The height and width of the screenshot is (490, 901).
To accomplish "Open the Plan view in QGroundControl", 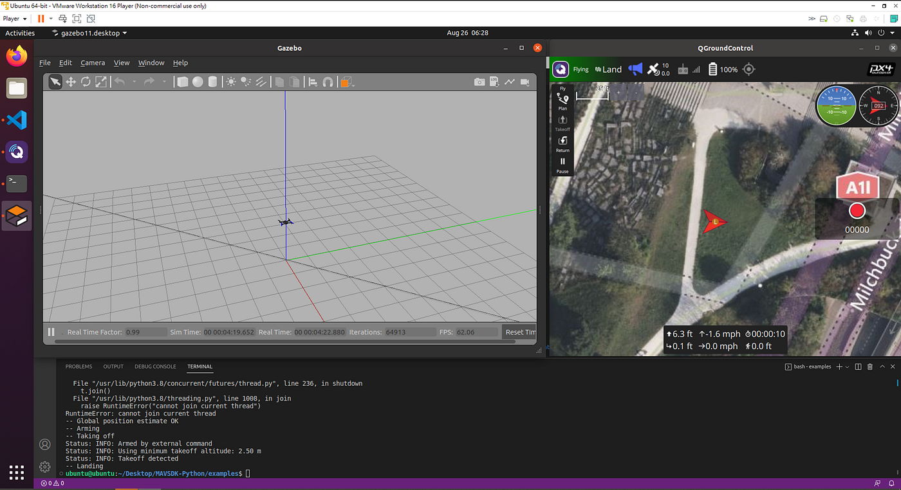I will tap(562, 102).
